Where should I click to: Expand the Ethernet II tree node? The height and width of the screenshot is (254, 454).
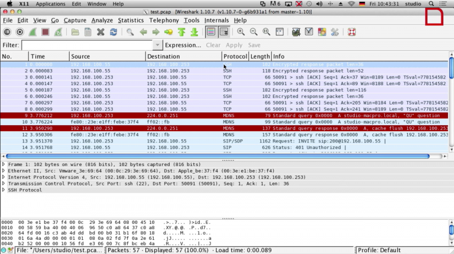[x=4, y=171]
